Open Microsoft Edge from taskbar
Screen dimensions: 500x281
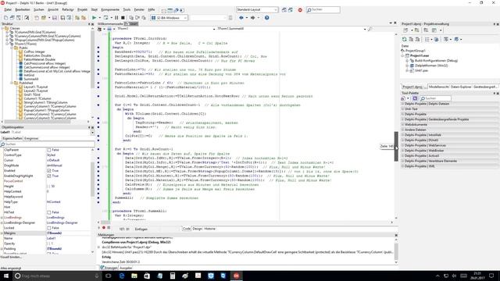(x=122, y=276)
